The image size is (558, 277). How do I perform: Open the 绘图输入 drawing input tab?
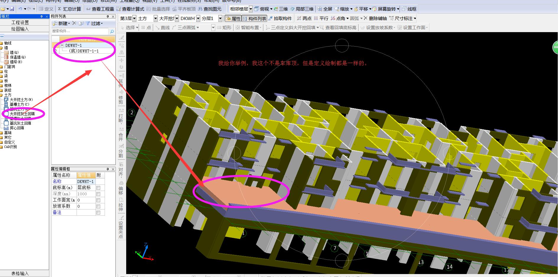20,29
